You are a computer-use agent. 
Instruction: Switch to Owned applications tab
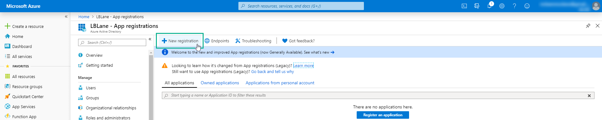point(220,83)
